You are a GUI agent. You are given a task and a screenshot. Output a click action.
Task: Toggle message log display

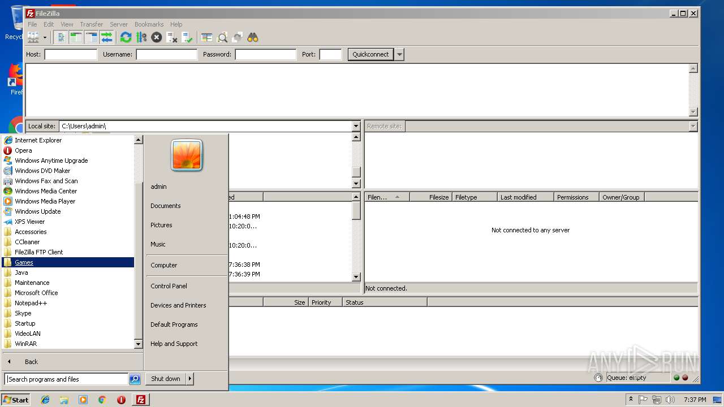61,37
